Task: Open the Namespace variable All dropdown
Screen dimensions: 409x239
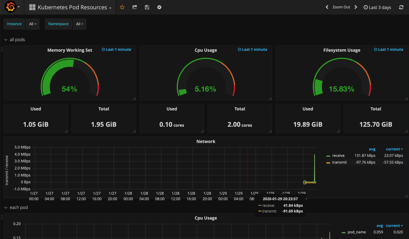Action: (80, 24)
